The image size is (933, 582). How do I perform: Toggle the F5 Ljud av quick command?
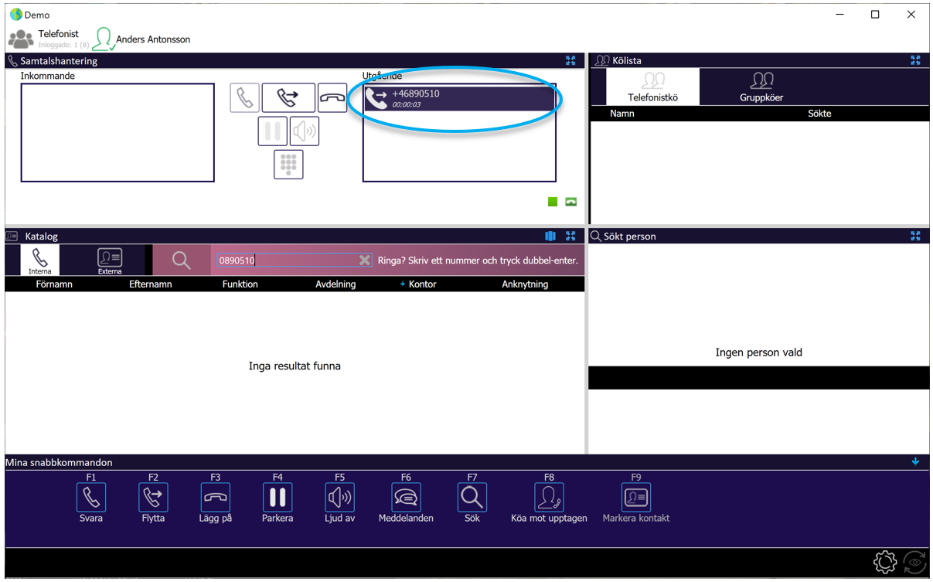coord(339,498)
